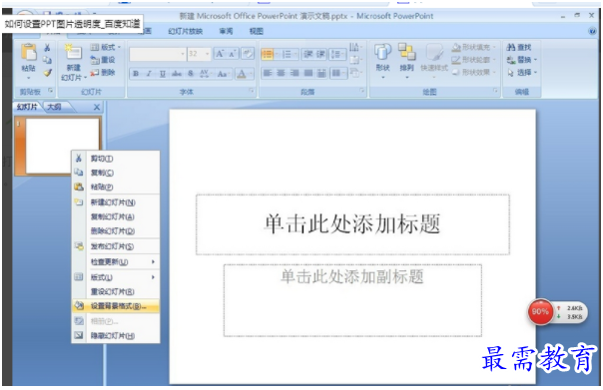
Task: Toggle text shadow S button
Action: click(x=191, y=74)
